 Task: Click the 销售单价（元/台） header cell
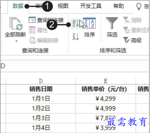pos(106,89)
